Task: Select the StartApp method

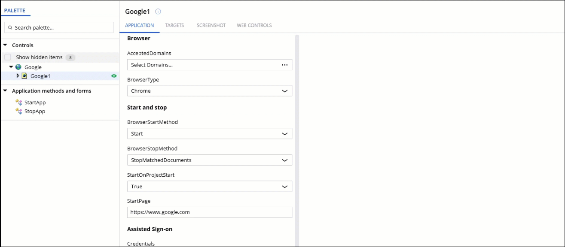Action: pyautogui.click(x=35, y=102)
